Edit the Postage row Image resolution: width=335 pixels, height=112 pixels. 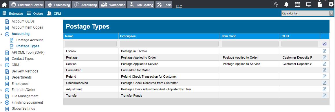[x=325, y=57]
